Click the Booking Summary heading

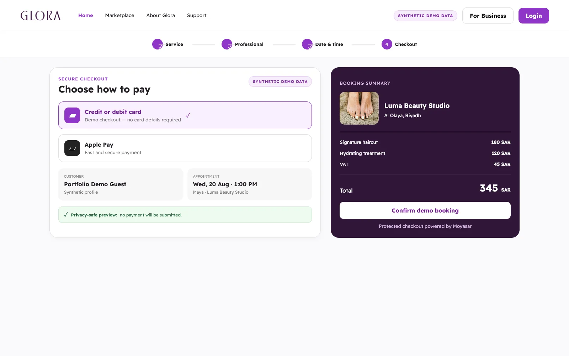point(365,83)
